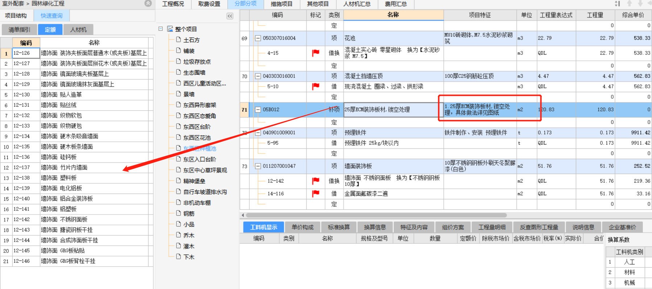Switch to 其他项目 tab

click(x=318, y=4)
